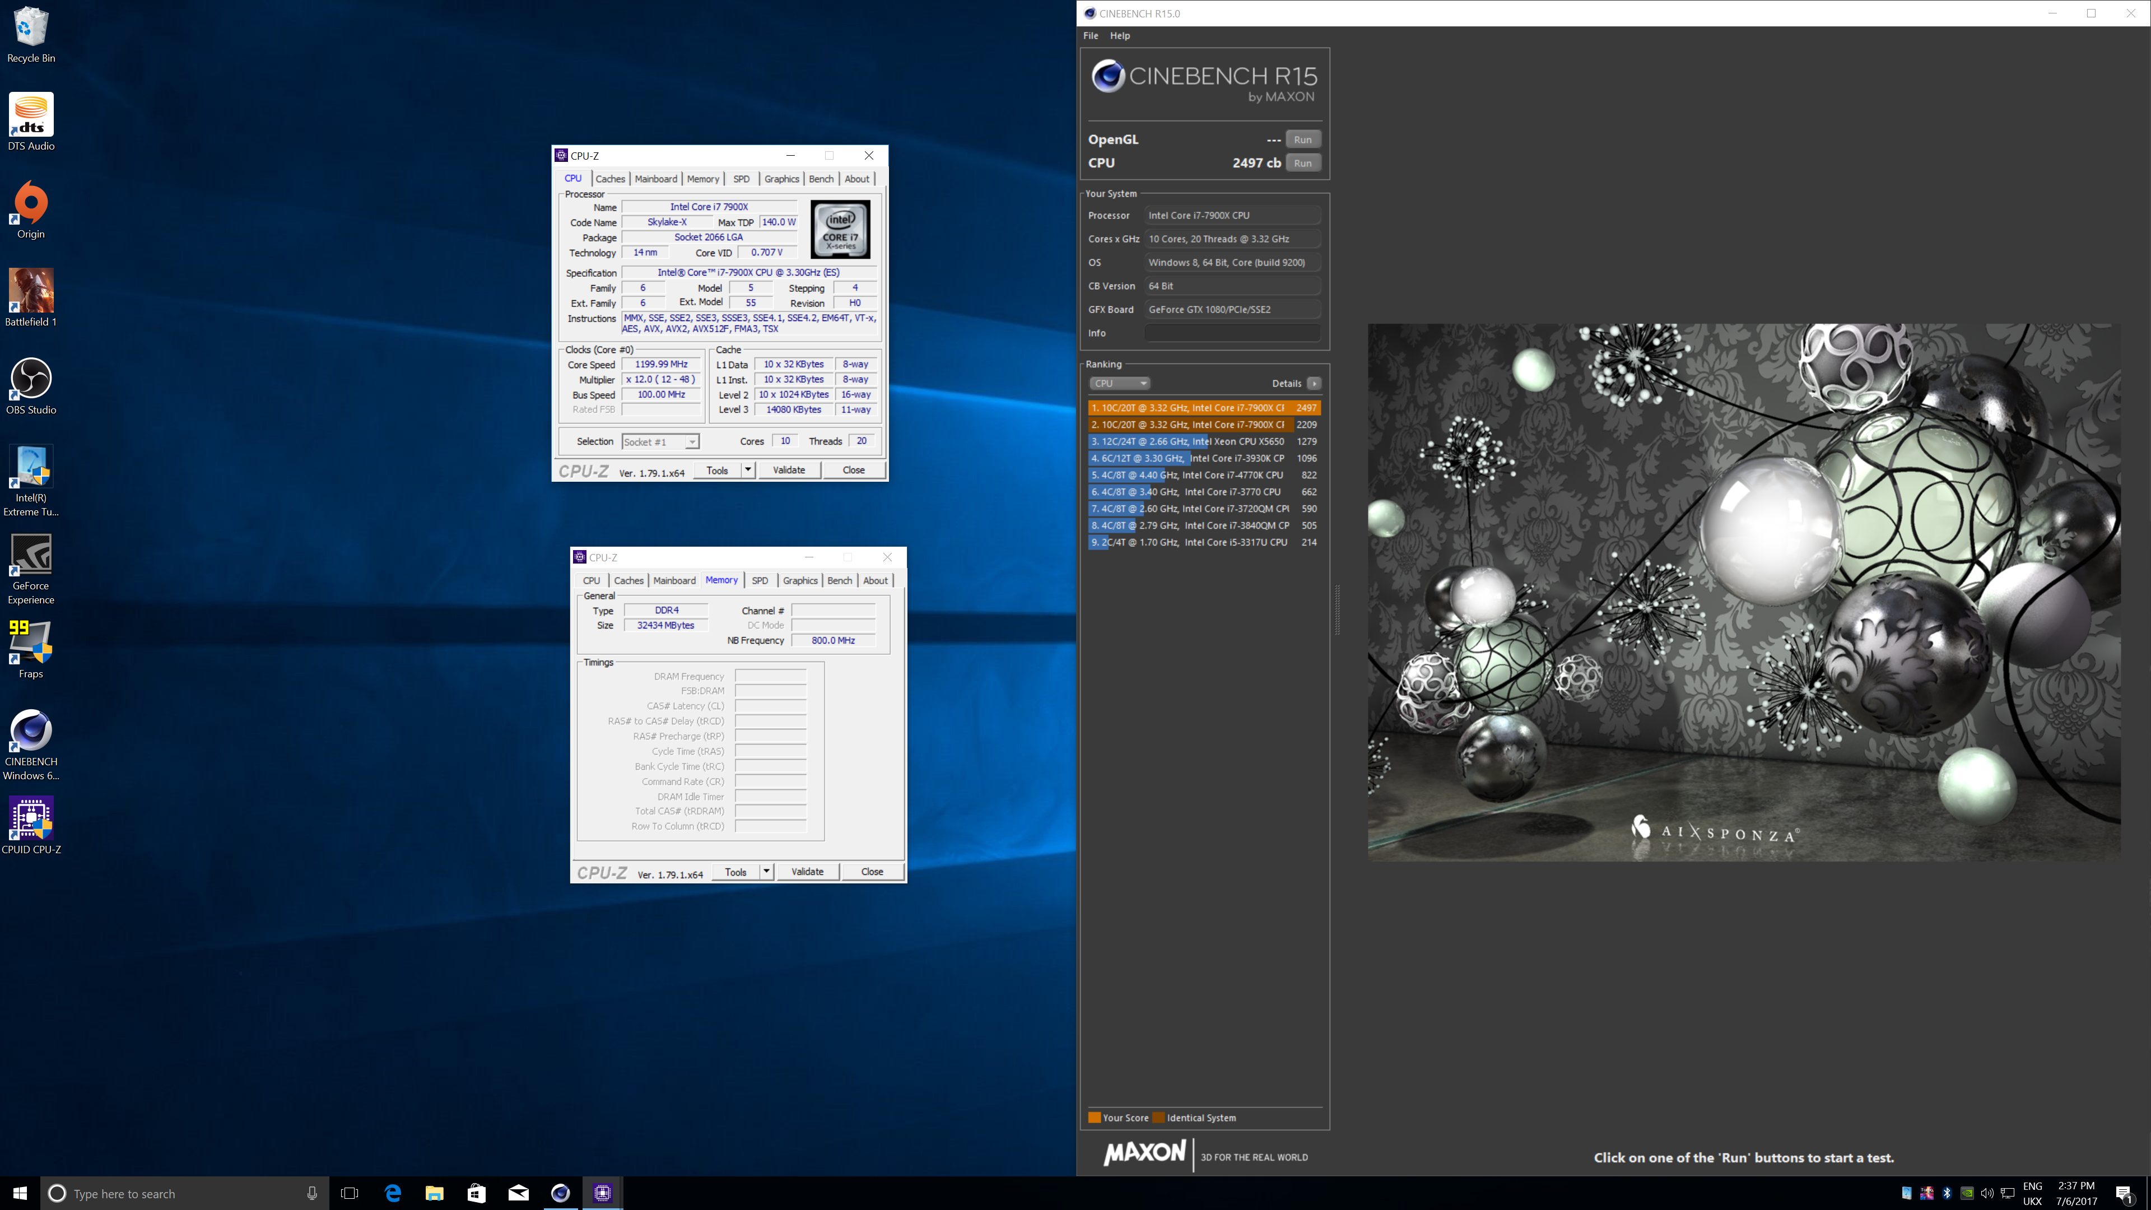The image size is (2151, 1210).
Task: Select the OBS Studio desktop shortcut
Action: click(x=31, y=386)
